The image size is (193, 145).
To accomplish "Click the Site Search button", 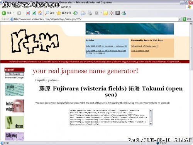I will pyautogui.click(x=14, y=74).
